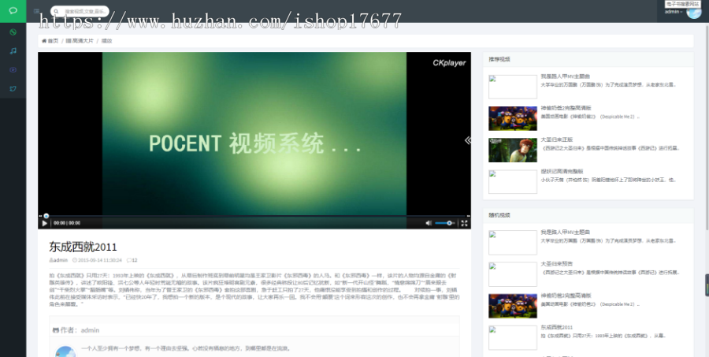The height and width of the screenshot is (357, 709).
Task: Open 我是路人甲MV主题曲 in recommended videos
Action: [565, 76]
